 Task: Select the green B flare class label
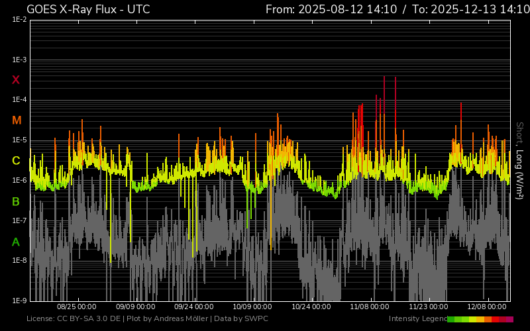(16, 201)
